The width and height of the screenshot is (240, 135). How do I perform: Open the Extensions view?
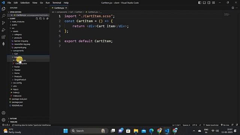point(3,37)
